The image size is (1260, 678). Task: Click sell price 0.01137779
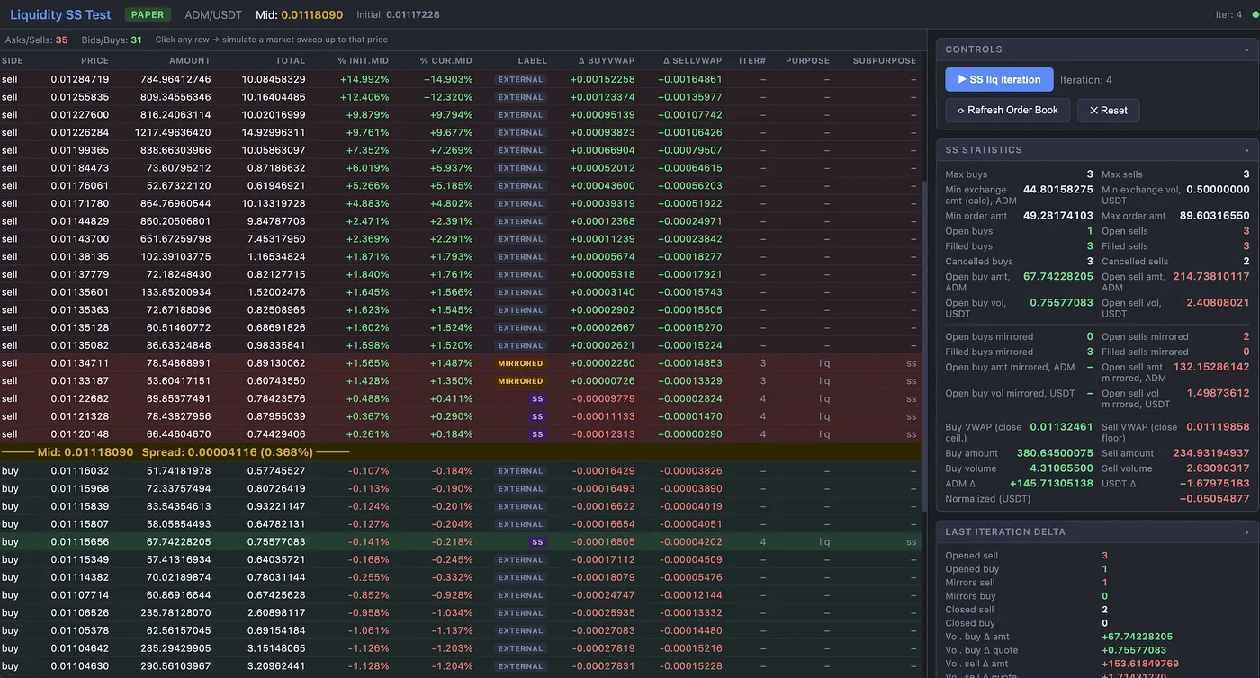[79, 274]
